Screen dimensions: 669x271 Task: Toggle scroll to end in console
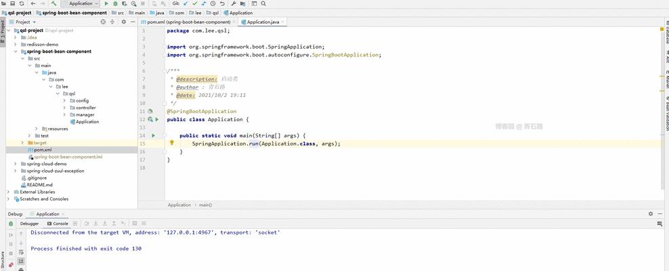click(x=21, y=261)
